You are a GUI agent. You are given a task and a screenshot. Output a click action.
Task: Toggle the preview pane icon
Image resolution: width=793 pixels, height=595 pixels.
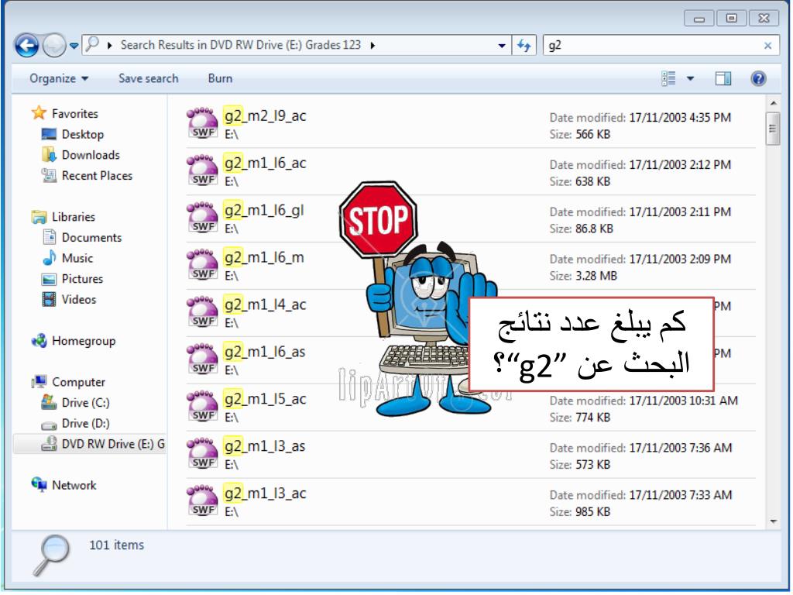pos(723,78)
